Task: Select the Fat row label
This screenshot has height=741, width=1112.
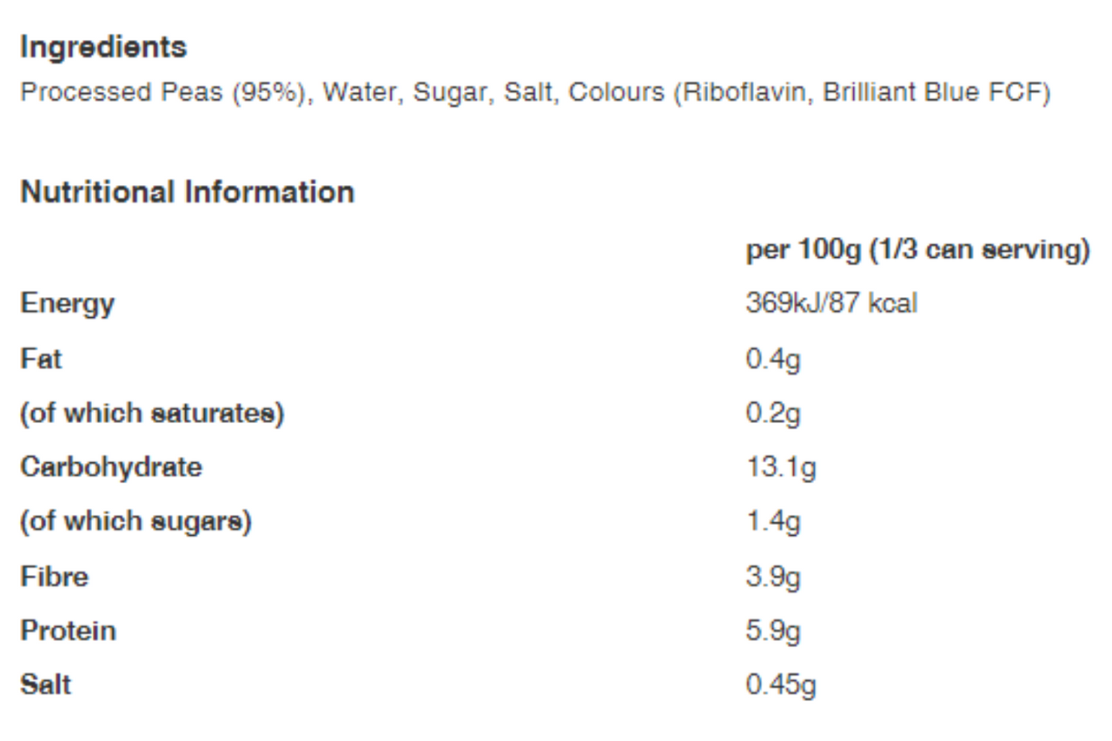Action: point(41,359)
